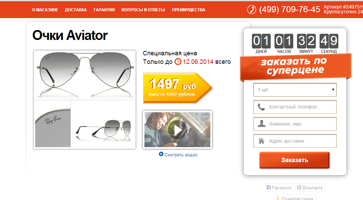Click the red clock icon beside 12.06.2014
This screenshot has height=200, width=363.
point(178,61)
